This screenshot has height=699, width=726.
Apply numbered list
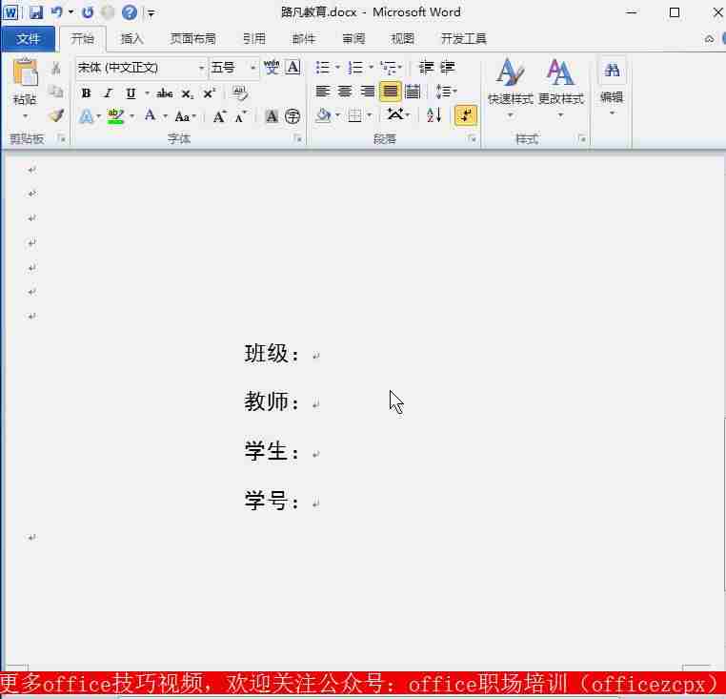[x=355, y=68]
